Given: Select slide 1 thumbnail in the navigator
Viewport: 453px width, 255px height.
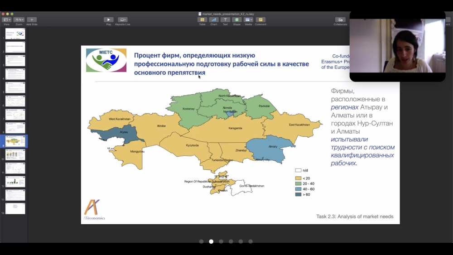Looking at the screenshot, I should [15, 34].
